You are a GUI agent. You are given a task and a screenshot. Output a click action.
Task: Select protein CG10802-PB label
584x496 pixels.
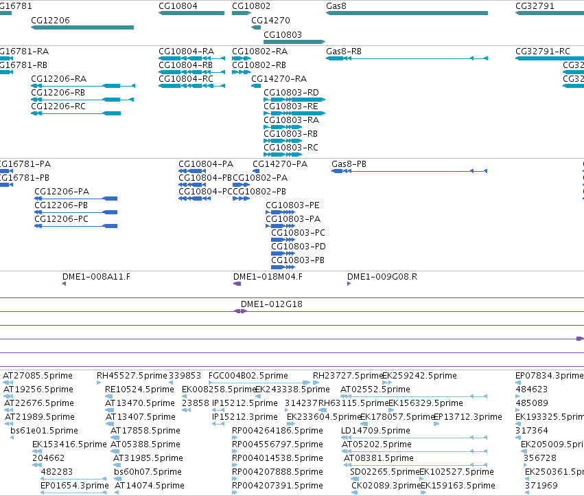pos(259,192)
